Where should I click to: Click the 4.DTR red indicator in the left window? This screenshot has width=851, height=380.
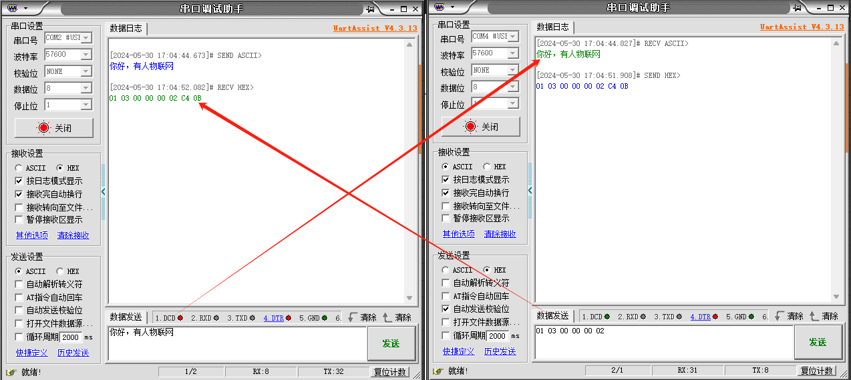click(289, 319)
